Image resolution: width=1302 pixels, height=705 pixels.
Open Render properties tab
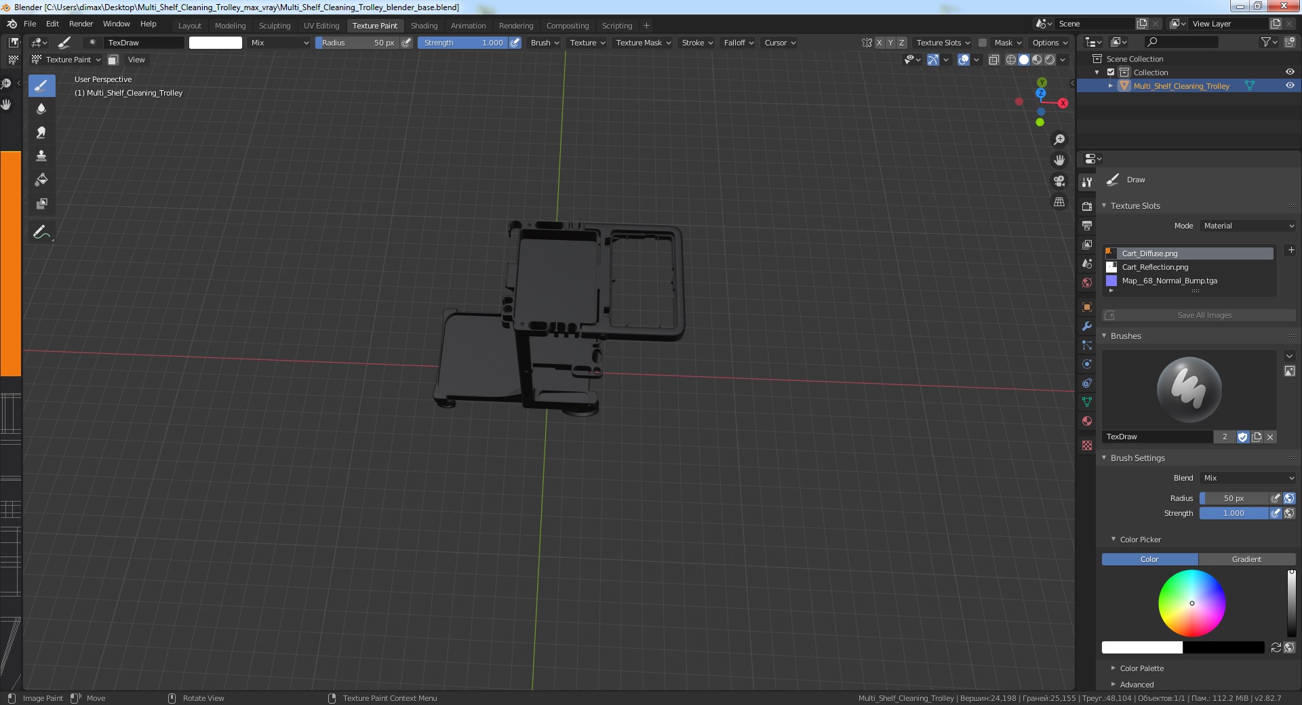pyautogui.click(x=1087, y=206)
